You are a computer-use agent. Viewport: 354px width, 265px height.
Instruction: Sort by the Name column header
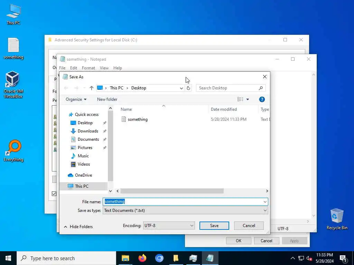pos(126,109)
